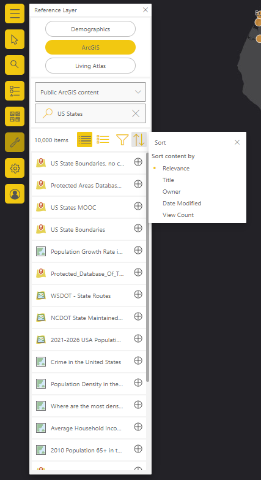Sort content by Date Modified

tap(182, 204)
